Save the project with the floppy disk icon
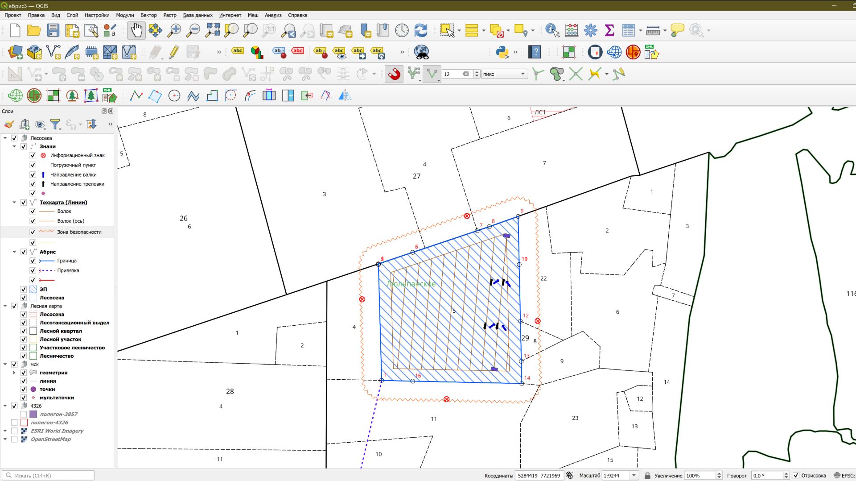856x481 pixels. pyautogui.click(x=53, y=30)
